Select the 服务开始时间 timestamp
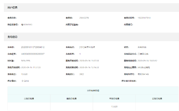The width and height of the screenshot is (179, 111). [x=89, y=61]
